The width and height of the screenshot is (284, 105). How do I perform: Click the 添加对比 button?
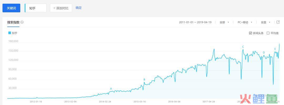[61, 8]
